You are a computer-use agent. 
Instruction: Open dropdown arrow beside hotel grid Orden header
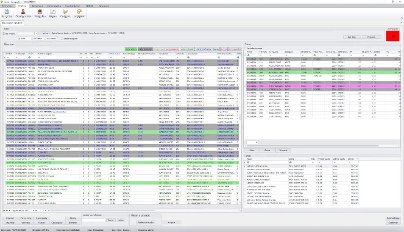(357, 159)
